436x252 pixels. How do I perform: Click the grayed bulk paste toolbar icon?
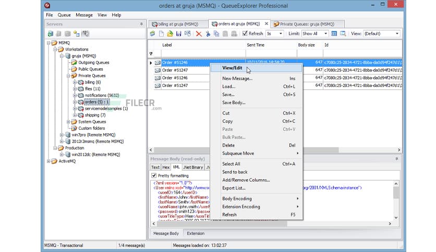click(234, 33)
